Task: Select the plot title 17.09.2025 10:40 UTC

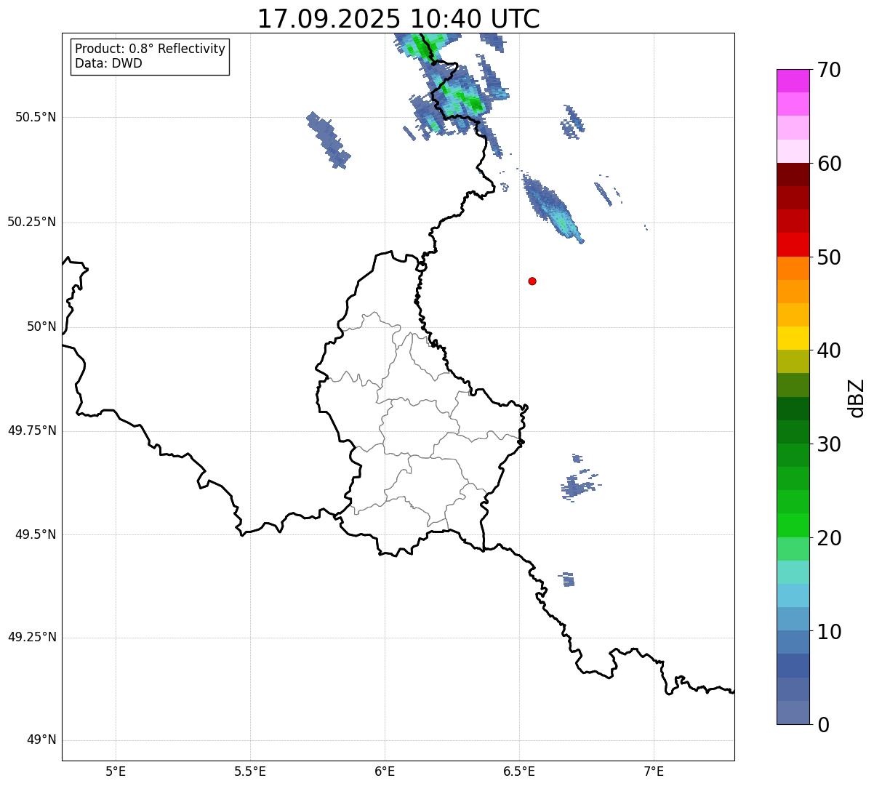Action: (x=398, y=19)
